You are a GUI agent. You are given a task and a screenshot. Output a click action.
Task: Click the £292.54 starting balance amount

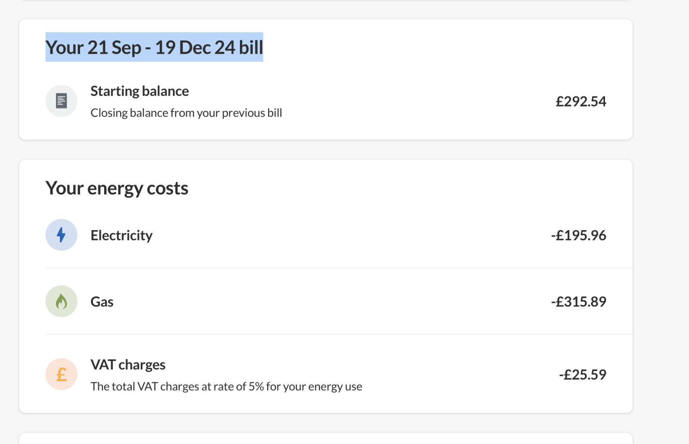(x=581, y=102)
